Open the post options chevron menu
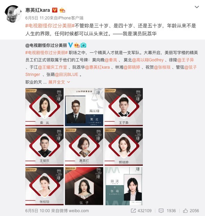The width and height of the screenshot is (205, 216). tap(197, 7)
